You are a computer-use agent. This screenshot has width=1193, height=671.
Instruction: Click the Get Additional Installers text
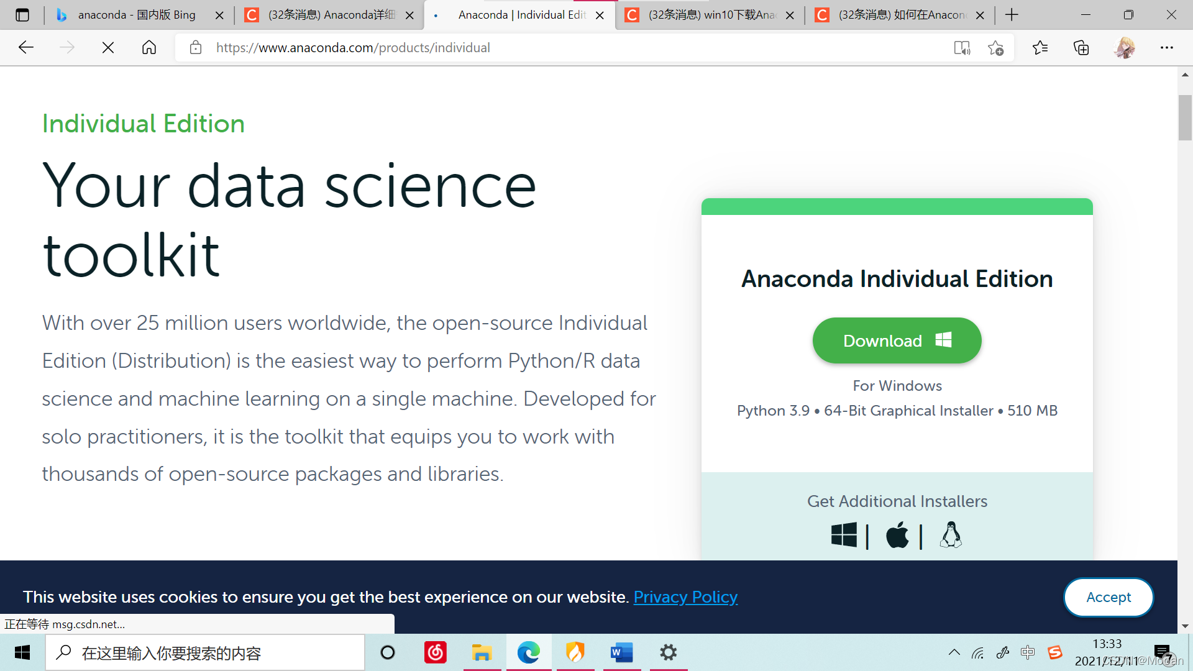click(x=897, y=501)
